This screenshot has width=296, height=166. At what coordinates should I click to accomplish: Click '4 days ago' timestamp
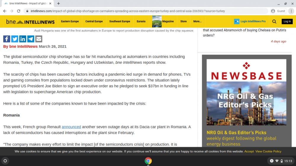279,41
